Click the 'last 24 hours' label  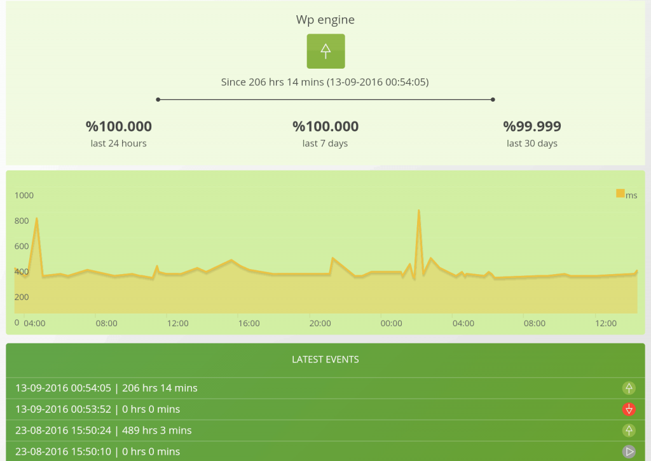click(119, 143)
